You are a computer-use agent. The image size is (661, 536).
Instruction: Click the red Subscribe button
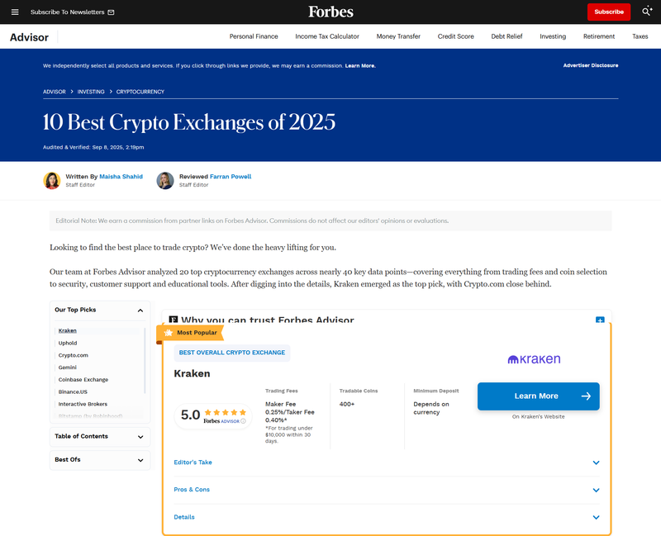pos(609,12)
